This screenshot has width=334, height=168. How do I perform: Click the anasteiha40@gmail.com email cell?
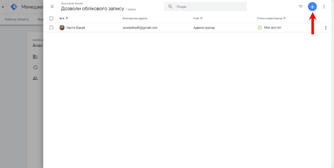140,28
